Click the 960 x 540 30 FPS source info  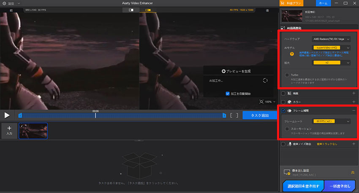coord(36,10)
